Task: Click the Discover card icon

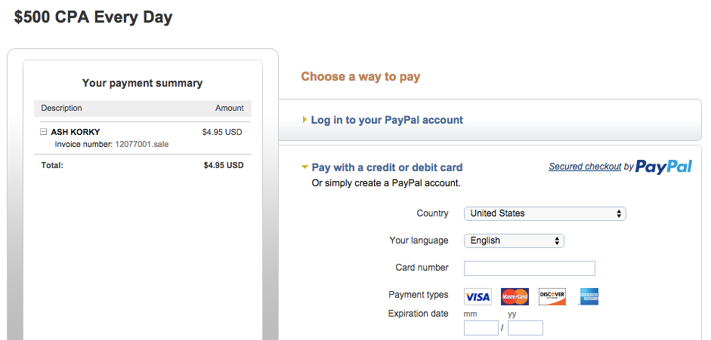Action: (552, 296)
